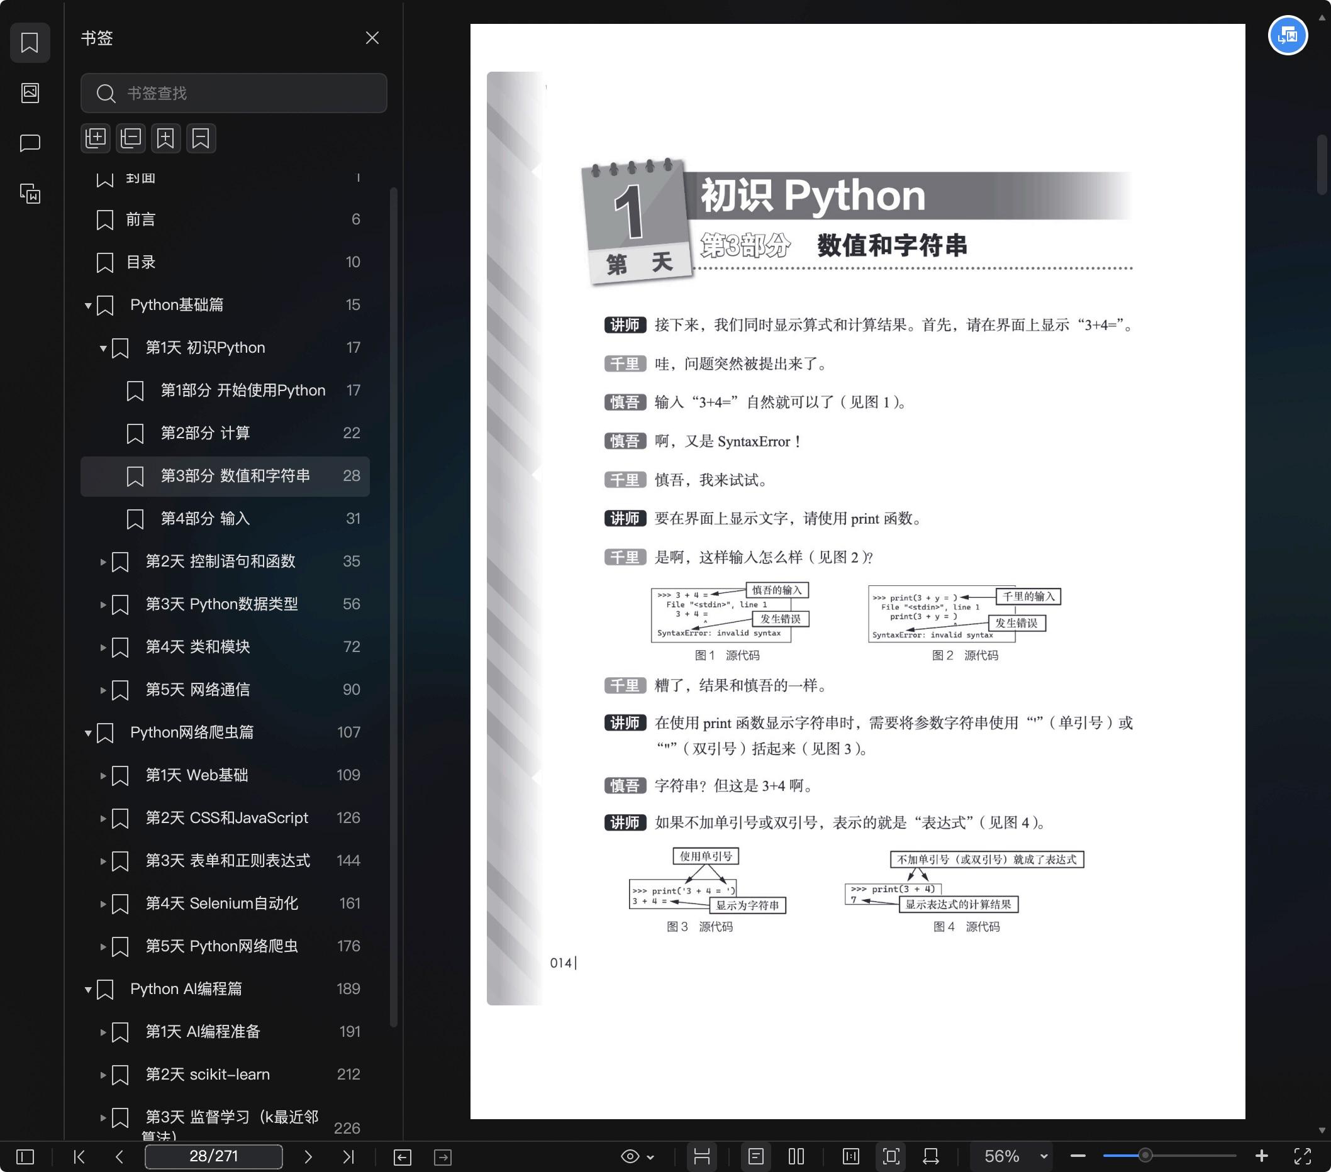
Task: Click the zoom in plus button
Action: 1261,1156
